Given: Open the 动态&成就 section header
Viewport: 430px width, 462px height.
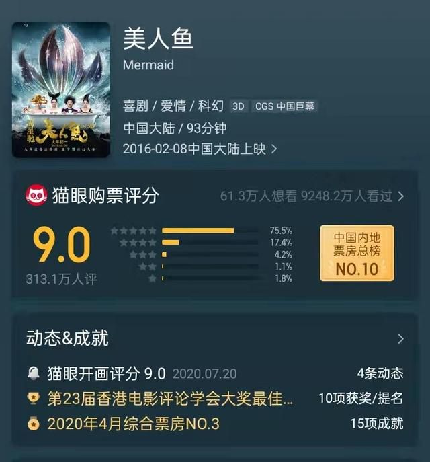Looking at the screenshot, I should 67,338.
